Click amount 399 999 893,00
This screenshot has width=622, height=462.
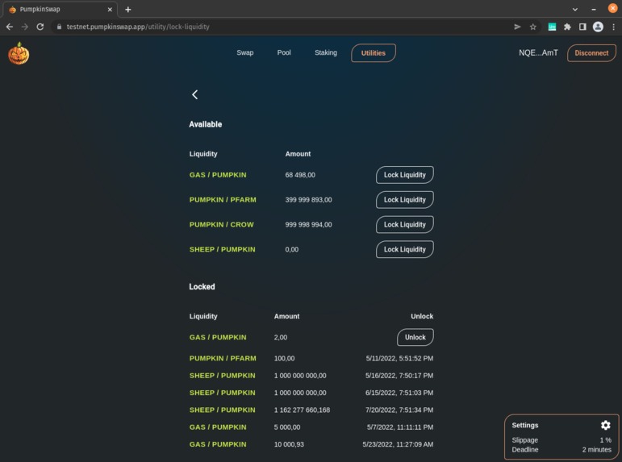click(x=308, y=200)
